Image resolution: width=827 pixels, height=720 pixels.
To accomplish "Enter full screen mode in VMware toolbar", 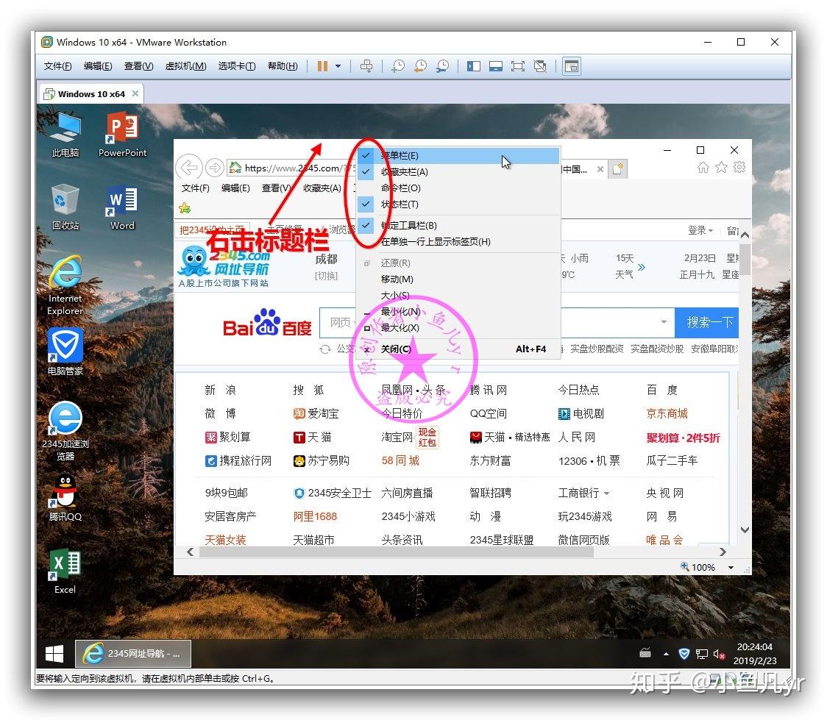I will (x=518, y=66).
